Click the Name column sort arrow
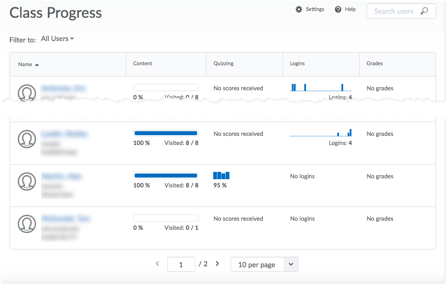The image size is (447, 285). [37, 65]
